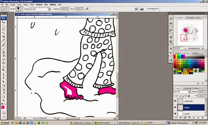Open the Filter menu
The height and width of the screenshot is (125, 208).
coord(32,5)
